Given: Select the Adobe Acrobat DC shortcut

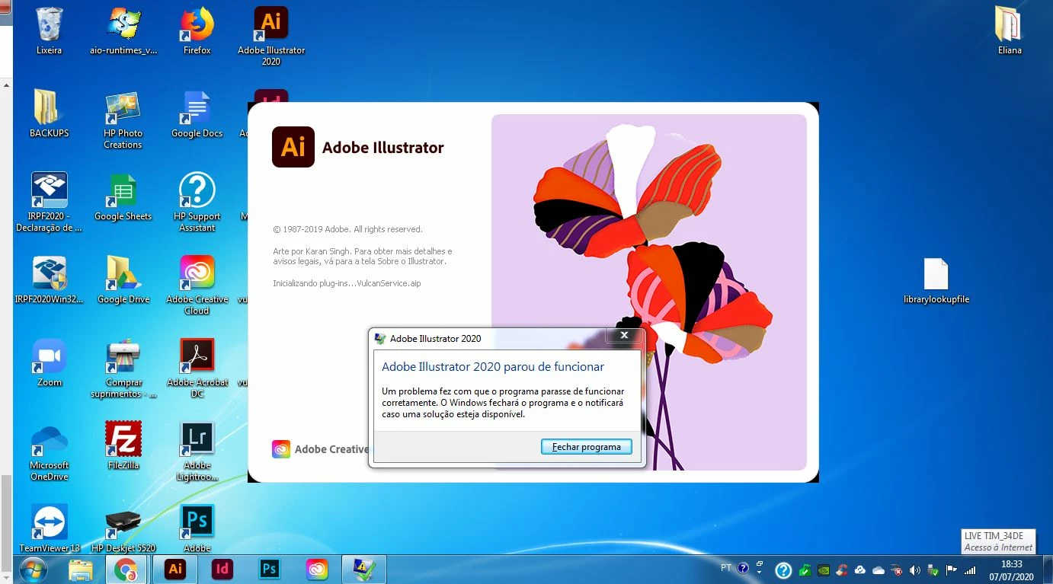Looking at the screenshot, I should click(x=197, y=369).
